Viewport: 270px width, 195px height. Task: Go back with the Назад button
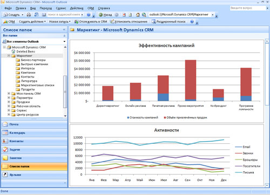click(105, 15)
